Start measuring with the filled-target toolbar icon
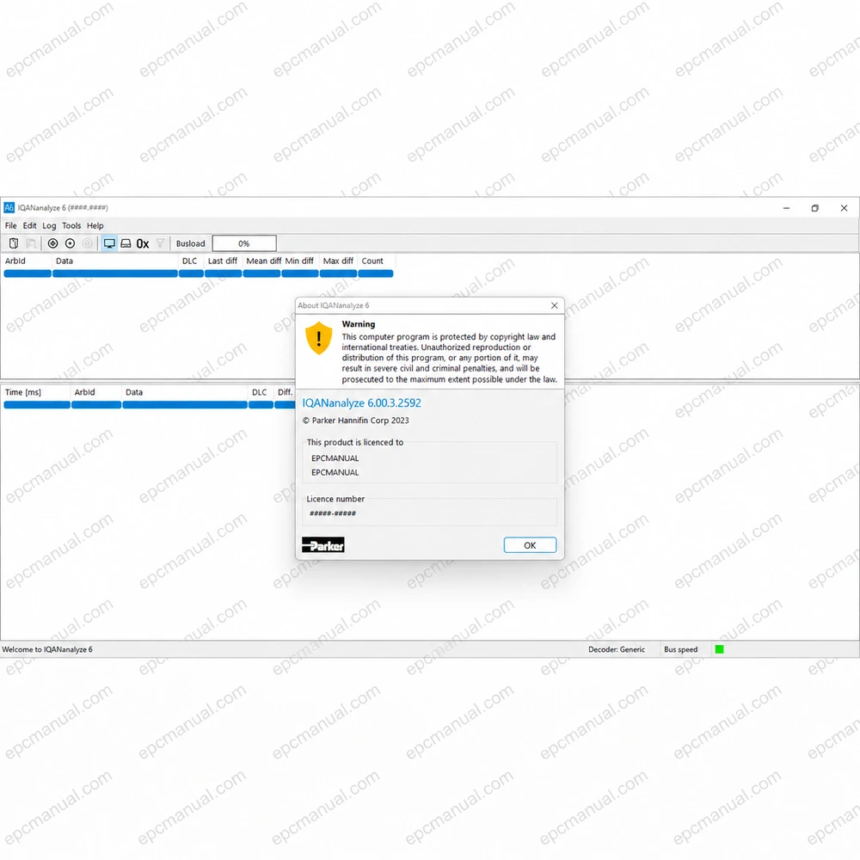 tap(52, 243)
